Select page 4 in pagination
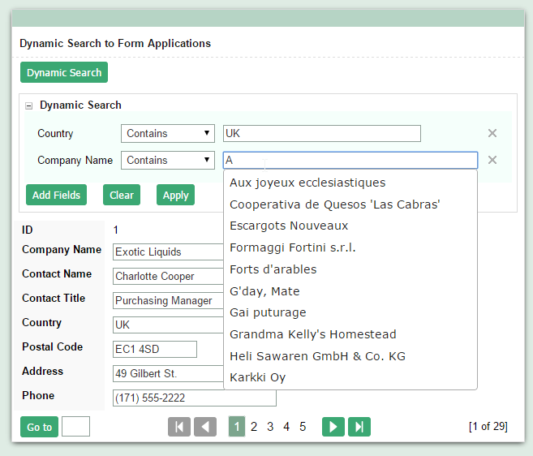 [286, 427]
